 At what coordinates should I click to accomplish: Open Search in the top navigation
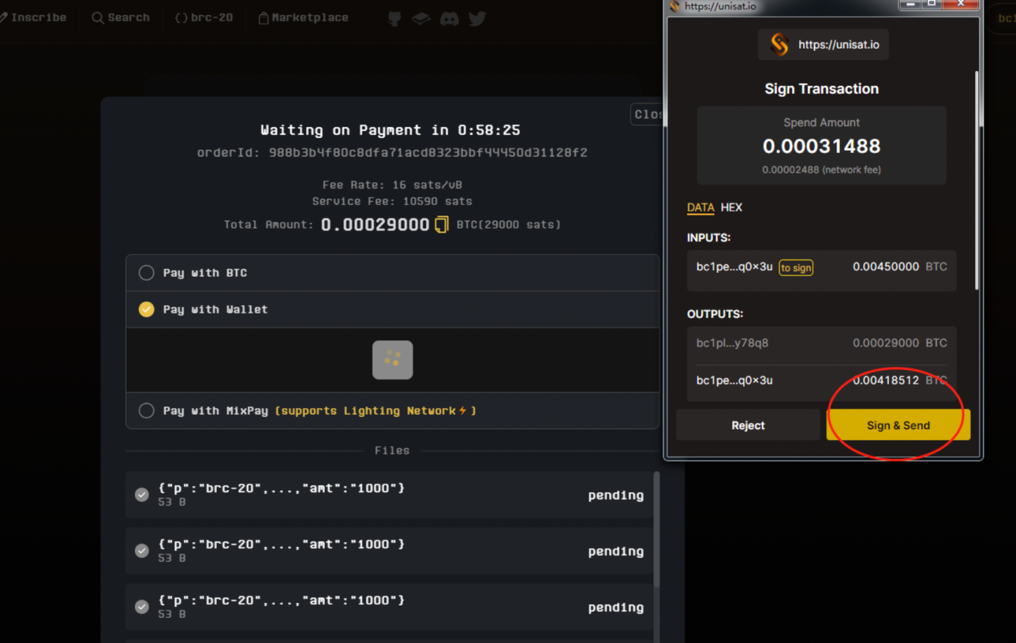click(121, 18)
